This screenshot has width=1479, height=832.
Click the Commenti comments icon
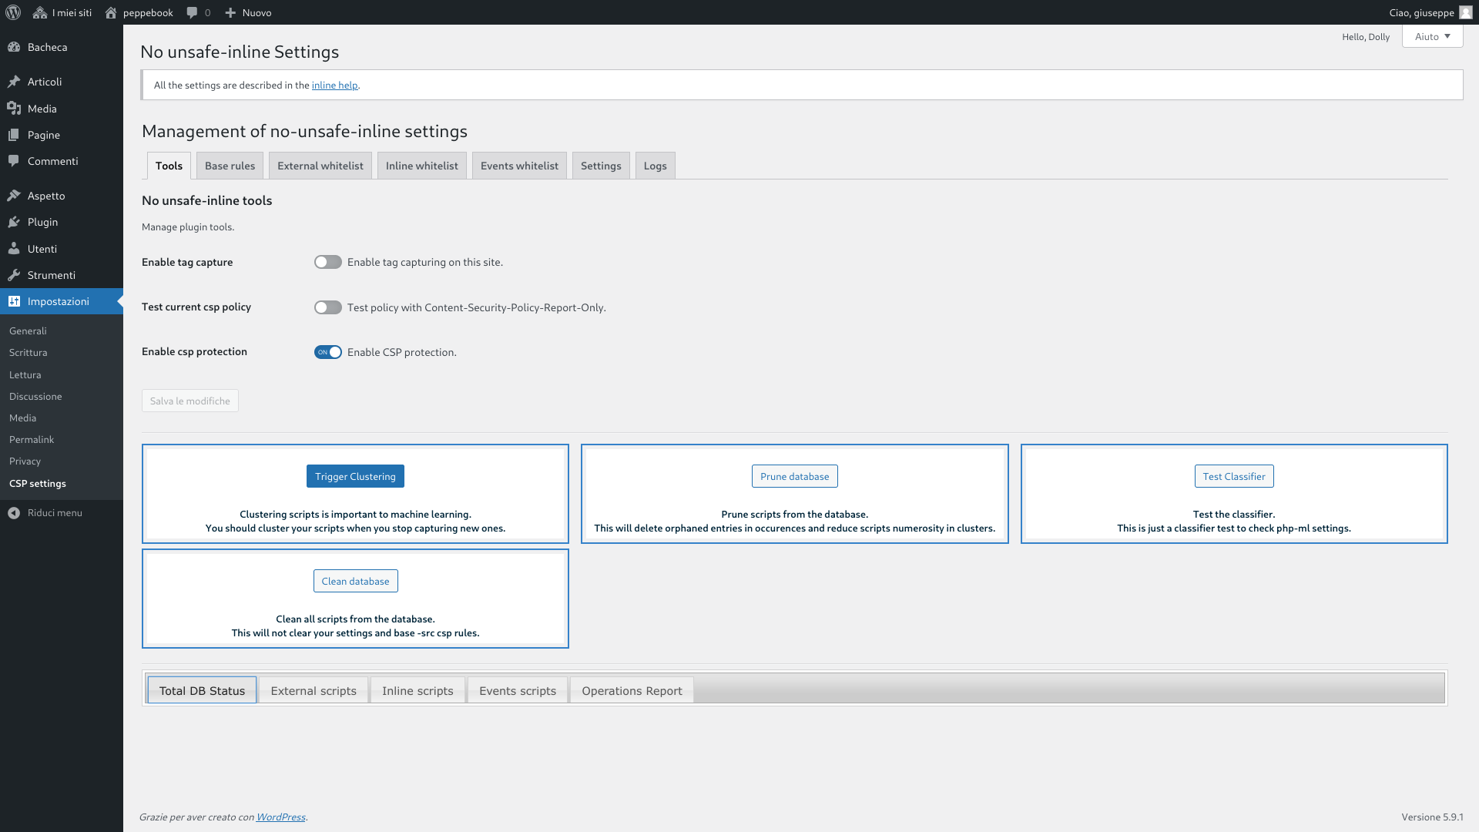pyautogui.click(x=15, y=160)
